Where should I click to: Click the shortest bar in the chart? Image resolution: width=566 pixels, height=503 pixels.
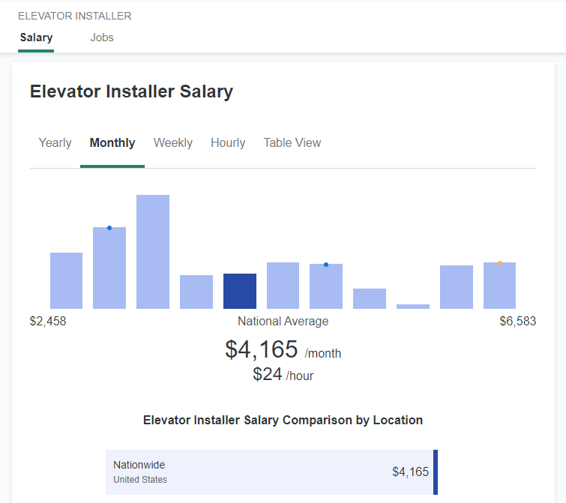[413, 307]
